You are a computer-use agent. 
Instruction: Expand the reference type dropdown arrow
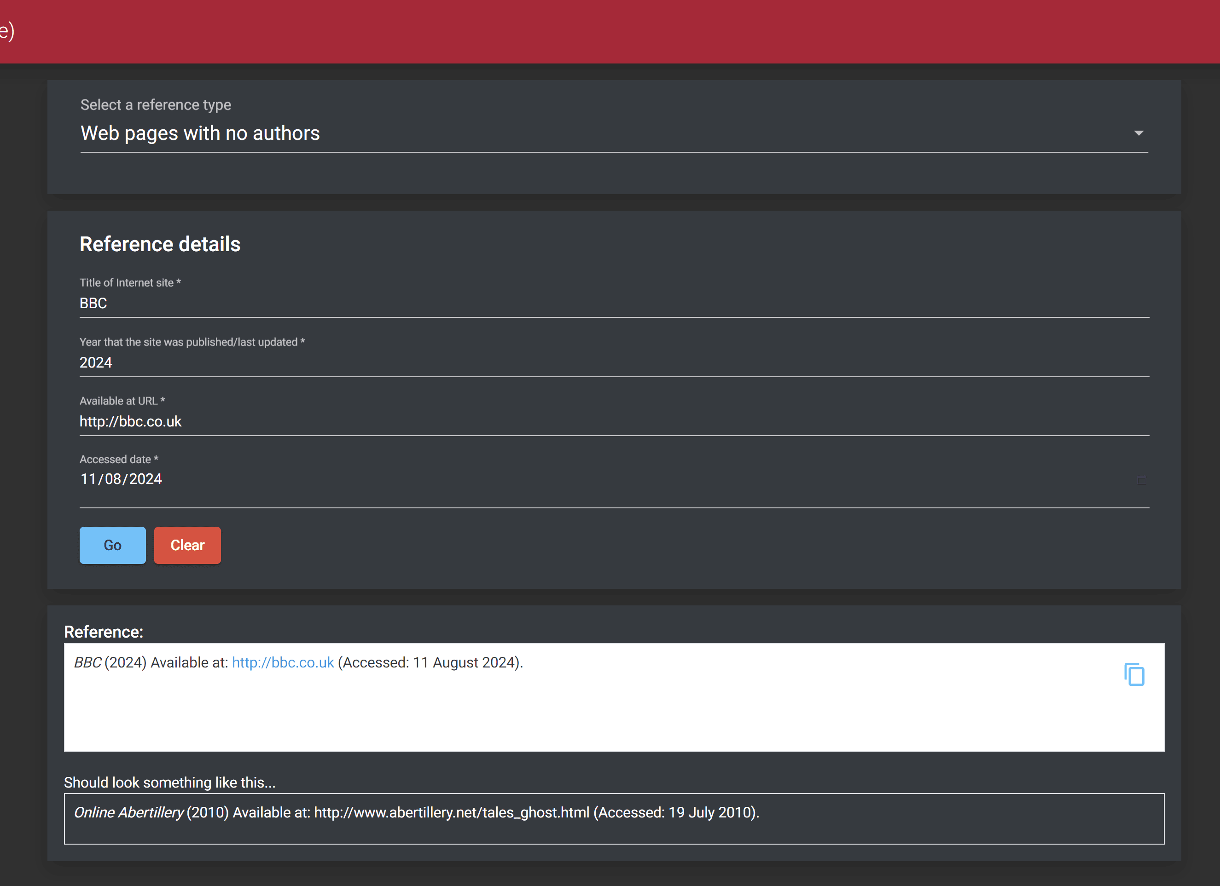pyautogui.click(x=1138, y=133)
